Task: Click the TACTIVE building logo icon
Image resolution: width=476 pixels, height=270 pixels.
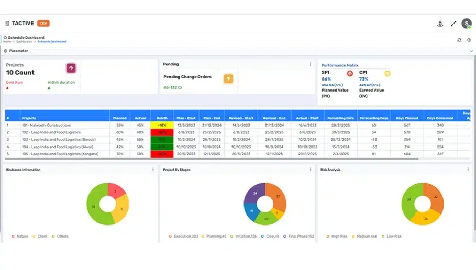Action: (7, 24)
